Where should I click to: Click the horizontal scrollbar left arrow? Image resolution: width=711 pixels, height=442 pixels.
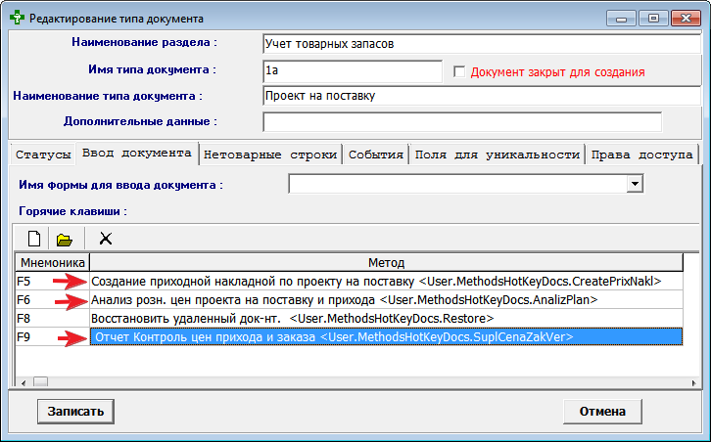click(x=24, y=382)
